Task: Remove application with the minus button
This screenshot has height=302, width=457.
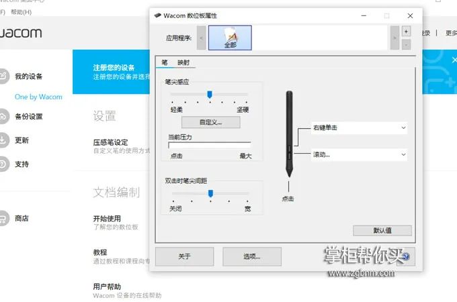Action: (x=406, y=44)
